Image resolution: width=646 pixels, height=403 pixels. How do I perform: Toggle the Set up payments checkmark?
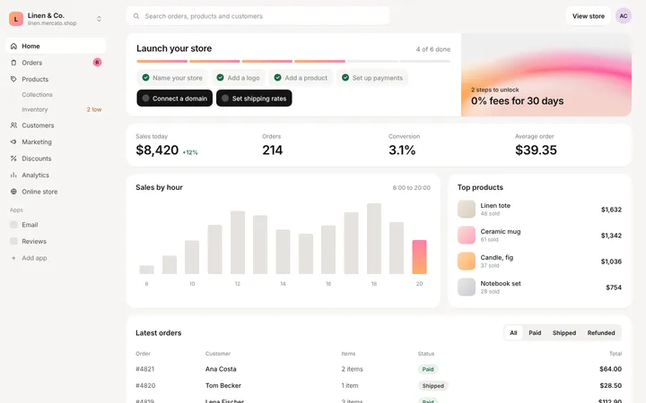[x=345, y=77]
